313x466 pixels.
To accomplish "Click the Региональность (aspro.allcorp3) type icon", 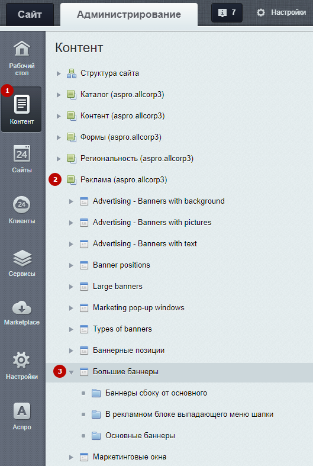I will (71, 159).
